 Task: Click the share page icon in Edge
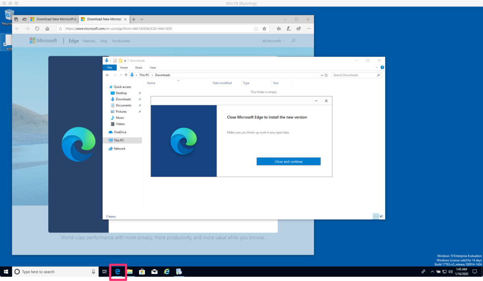click(x=299, y=29)
